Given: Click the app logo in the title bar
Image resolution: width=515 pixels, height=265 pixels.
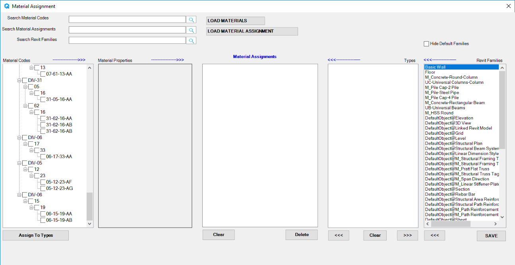Looking at the screenshot, I should [x=7, y=6].
